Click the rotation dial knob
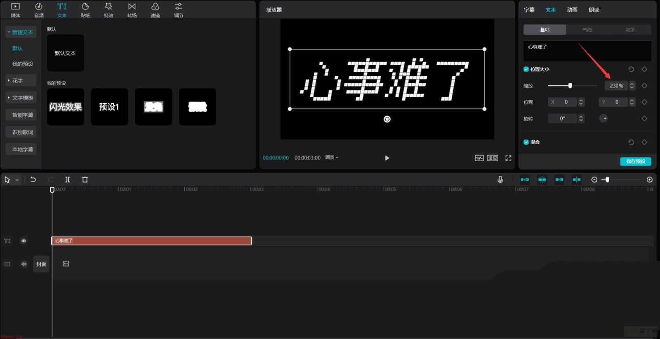Screen dimensions: 660x339 603,118
